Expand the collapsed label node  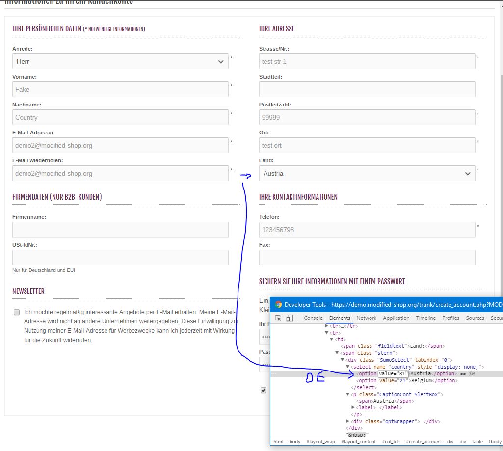[353, 407]
